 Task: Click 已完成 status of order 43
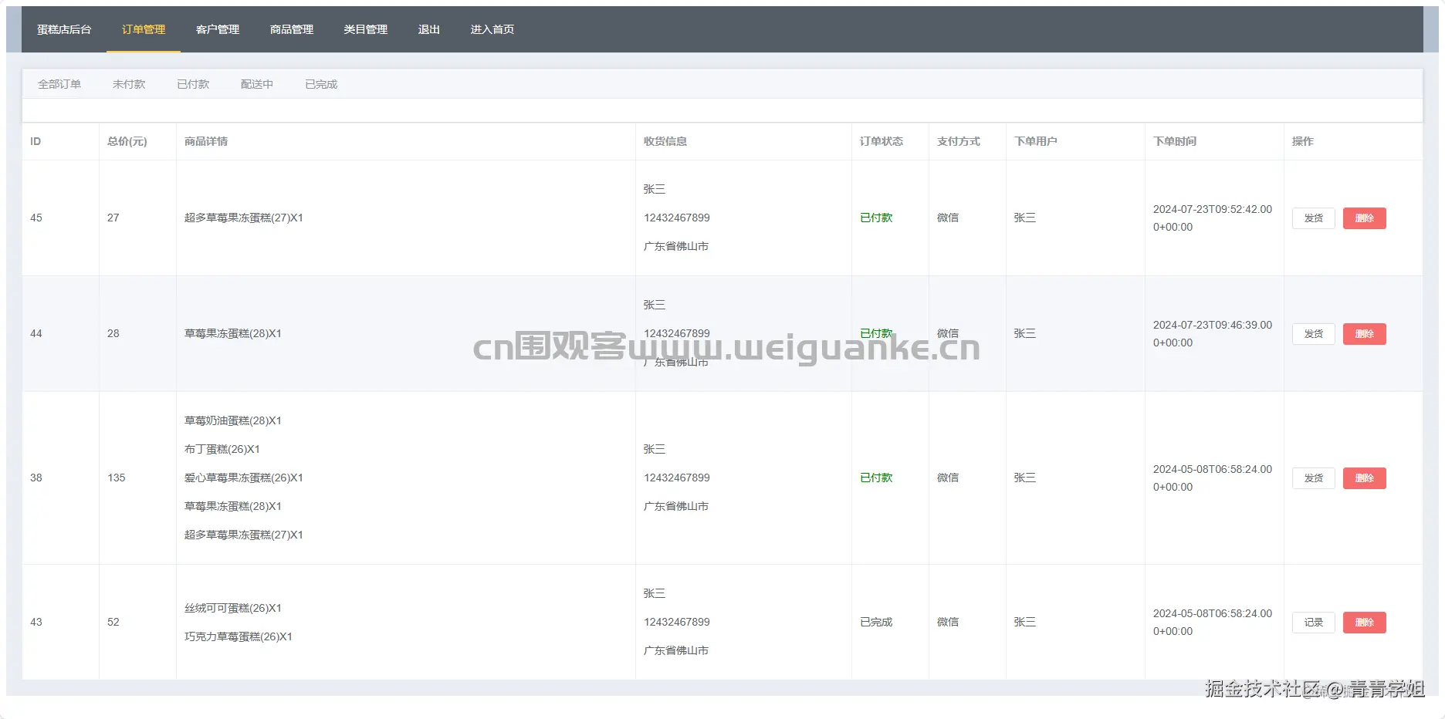point(876,622)
